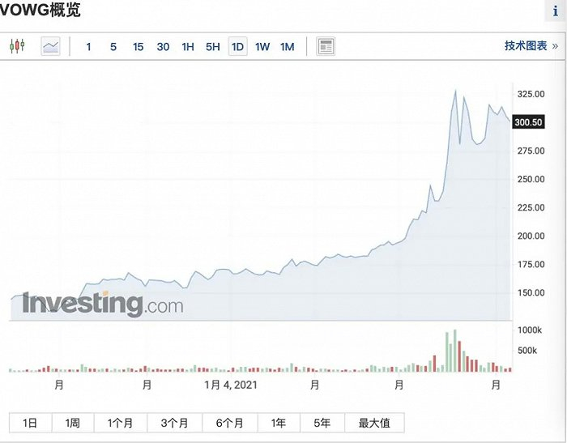Screen dimensions: 567x443
Task: Click the tallest green volume bar
Action: (455, 351)
